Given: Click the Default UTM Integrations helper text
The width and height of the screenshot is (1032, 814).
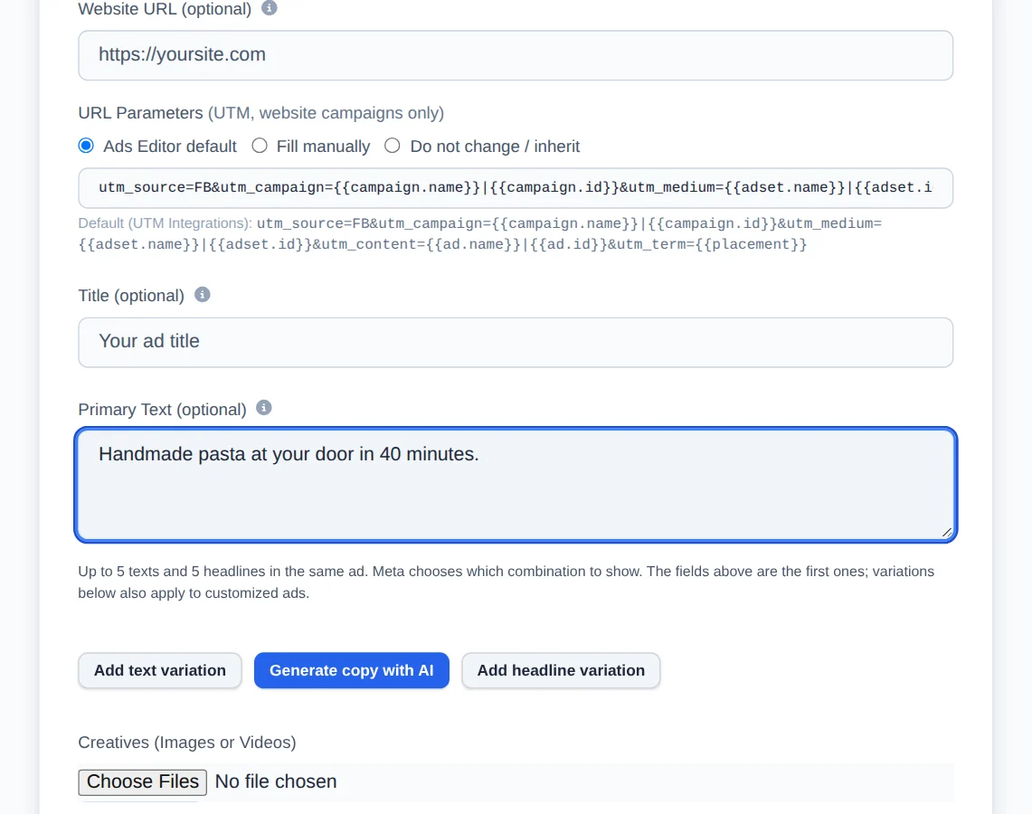Looking at the screenshot, I should [479, 234].
